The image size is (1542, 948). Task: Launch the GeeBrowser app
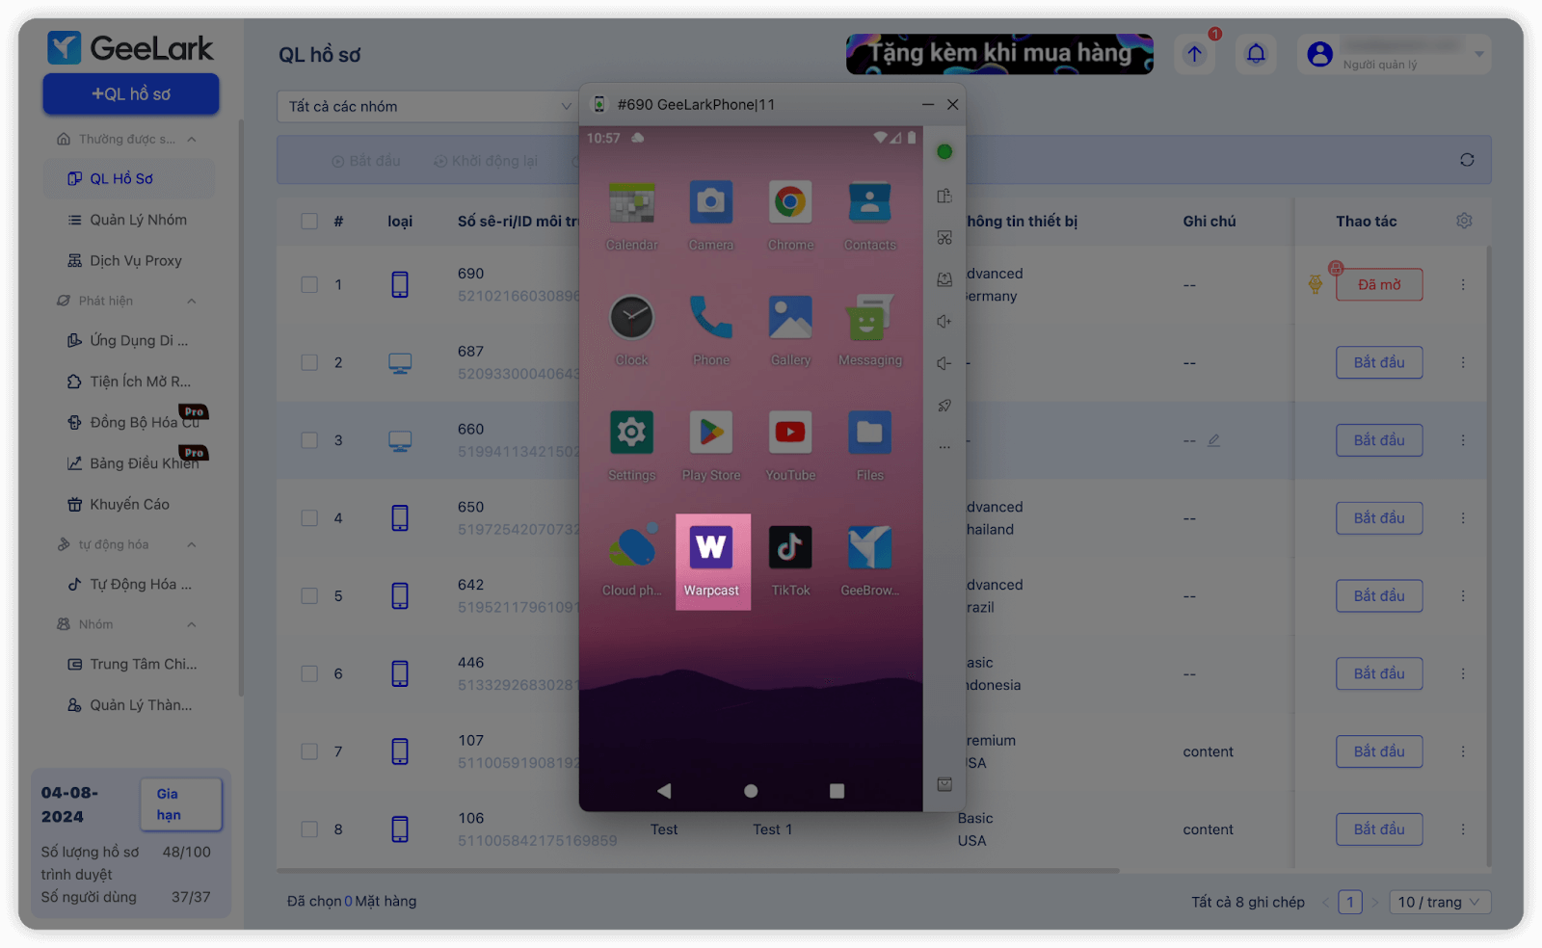point(869,561)
